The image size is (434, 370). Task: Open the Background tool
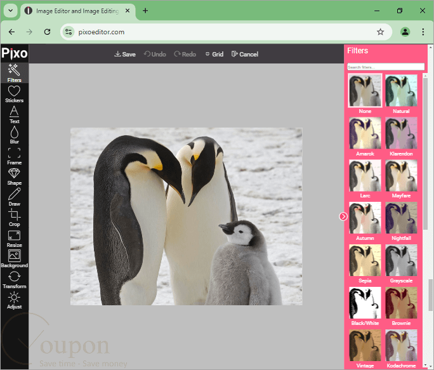click(14, 259)
